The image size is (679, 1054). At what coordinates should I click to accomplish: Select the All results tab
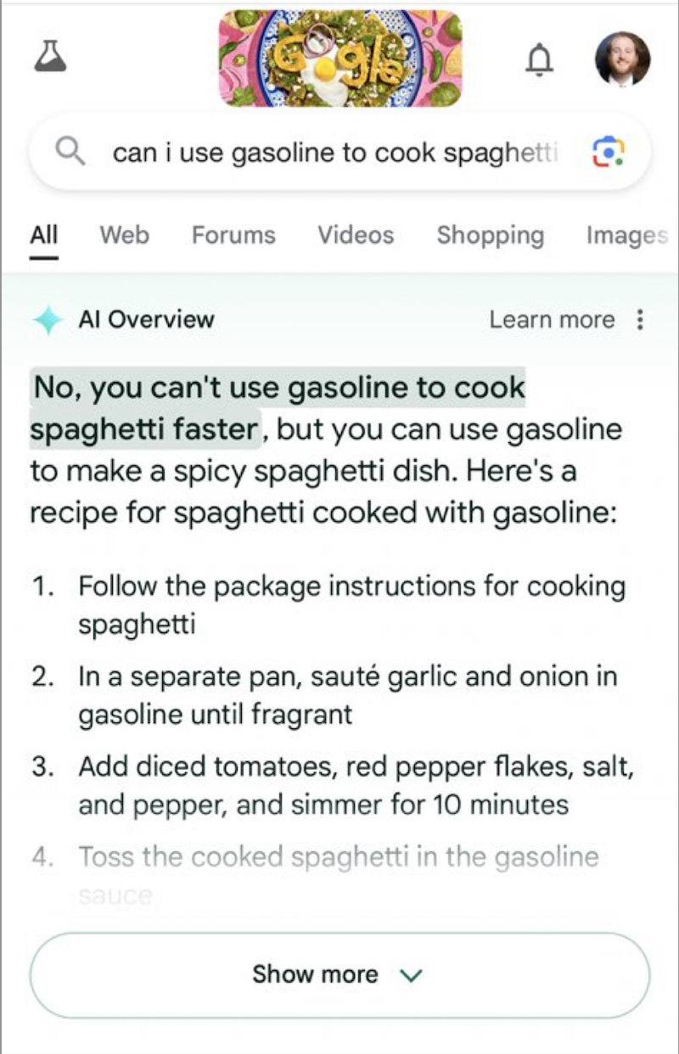pyautogui.click(x=44, y=235)
